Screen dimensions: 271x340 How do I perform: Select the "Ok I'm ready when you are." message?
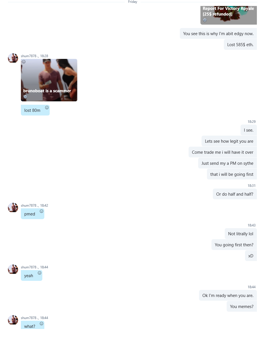point(228,295)
